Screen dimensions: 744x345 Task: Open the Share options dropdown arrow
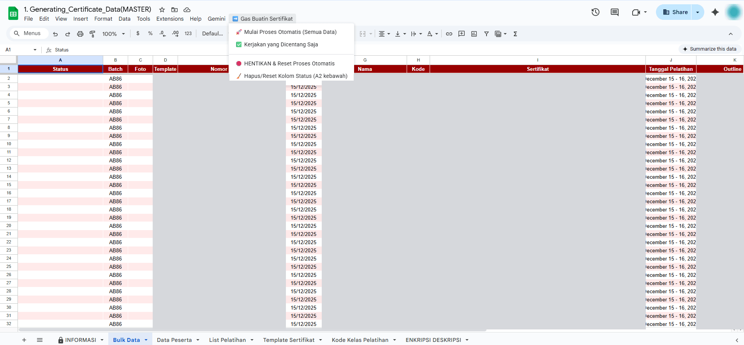tap(698, 12)
